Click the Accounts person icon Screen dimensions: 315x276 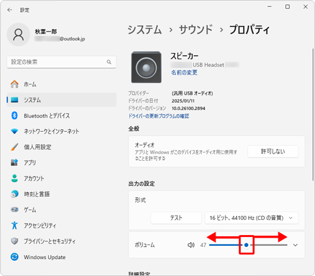coord(14,178)
